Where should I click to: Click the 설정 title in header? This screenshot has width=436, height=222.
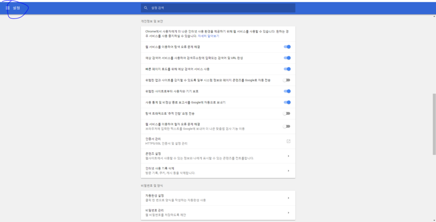click(x=16, y=8)
